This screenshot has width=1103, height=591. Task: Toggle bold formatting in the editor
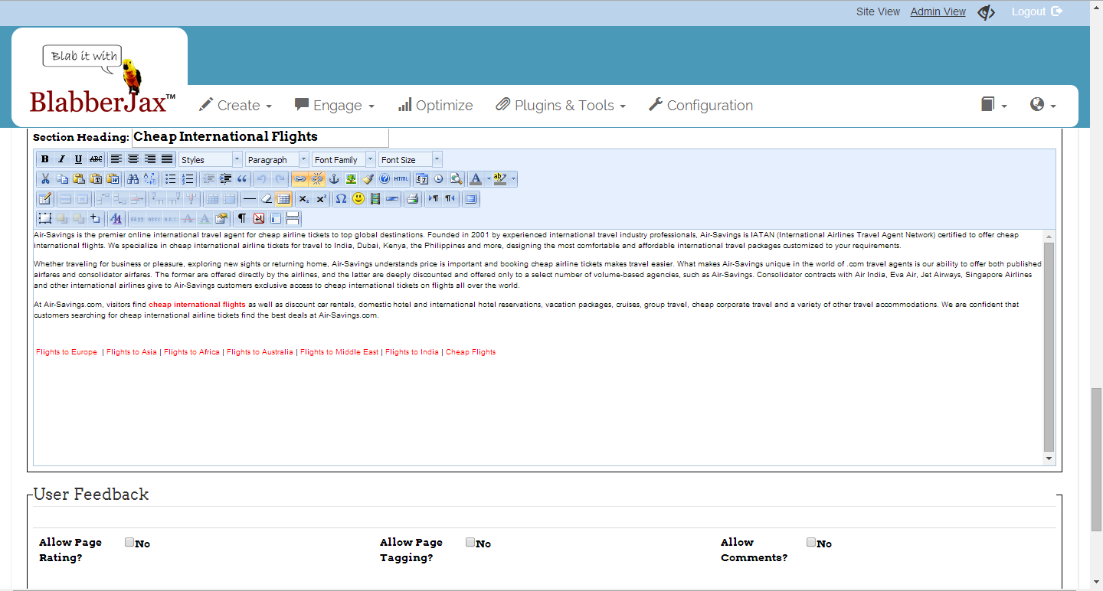(x=45, y=159)
